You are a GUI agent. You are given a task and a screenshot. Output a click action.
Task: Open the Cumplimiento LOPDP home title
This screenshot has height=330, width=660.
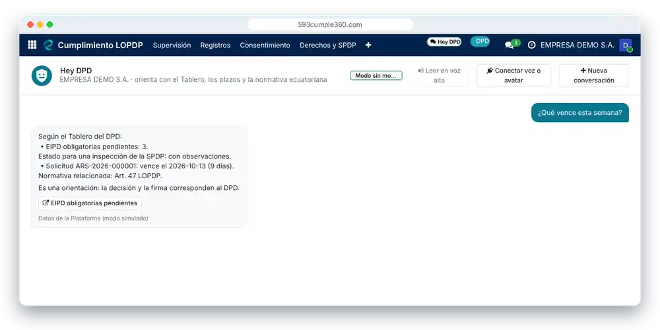pyautogui.click(x=100, y=45)
